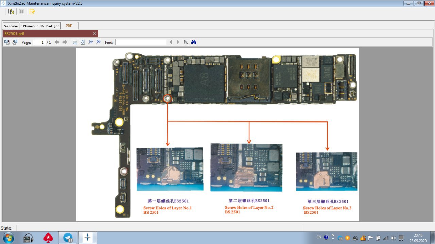Click the Telegram tray icon with badge 15
435x244 pixels.
[x=340, y=238]
